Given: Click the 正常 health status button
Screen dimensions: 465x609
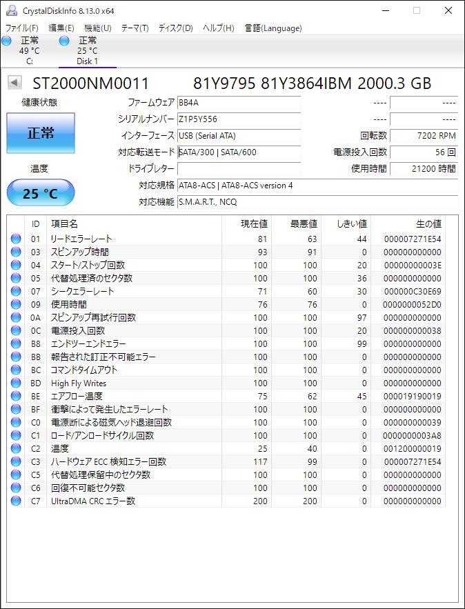Looking at the screenshot, I should tap(41, 133).
